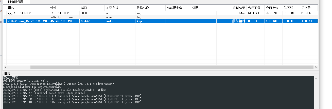The width and height of the screenshot is (332, 109).
Task: Click the 0.0 B today download cell
Action: pyautogui.click(x=252, y=21)
